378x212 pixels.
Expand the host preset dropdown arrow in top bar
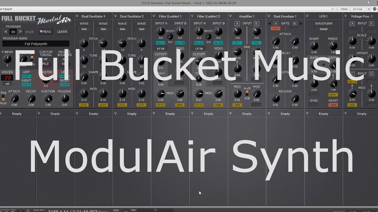click(333, 9)
